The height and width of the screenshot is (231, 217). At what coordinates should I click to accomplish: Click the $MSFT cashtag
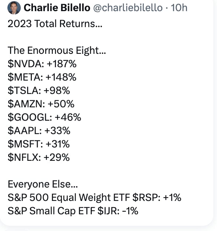[x=24, y=144]
